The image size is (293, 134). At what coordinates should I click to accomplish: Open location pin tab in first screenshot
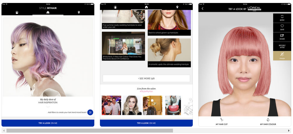click(79, 12)
